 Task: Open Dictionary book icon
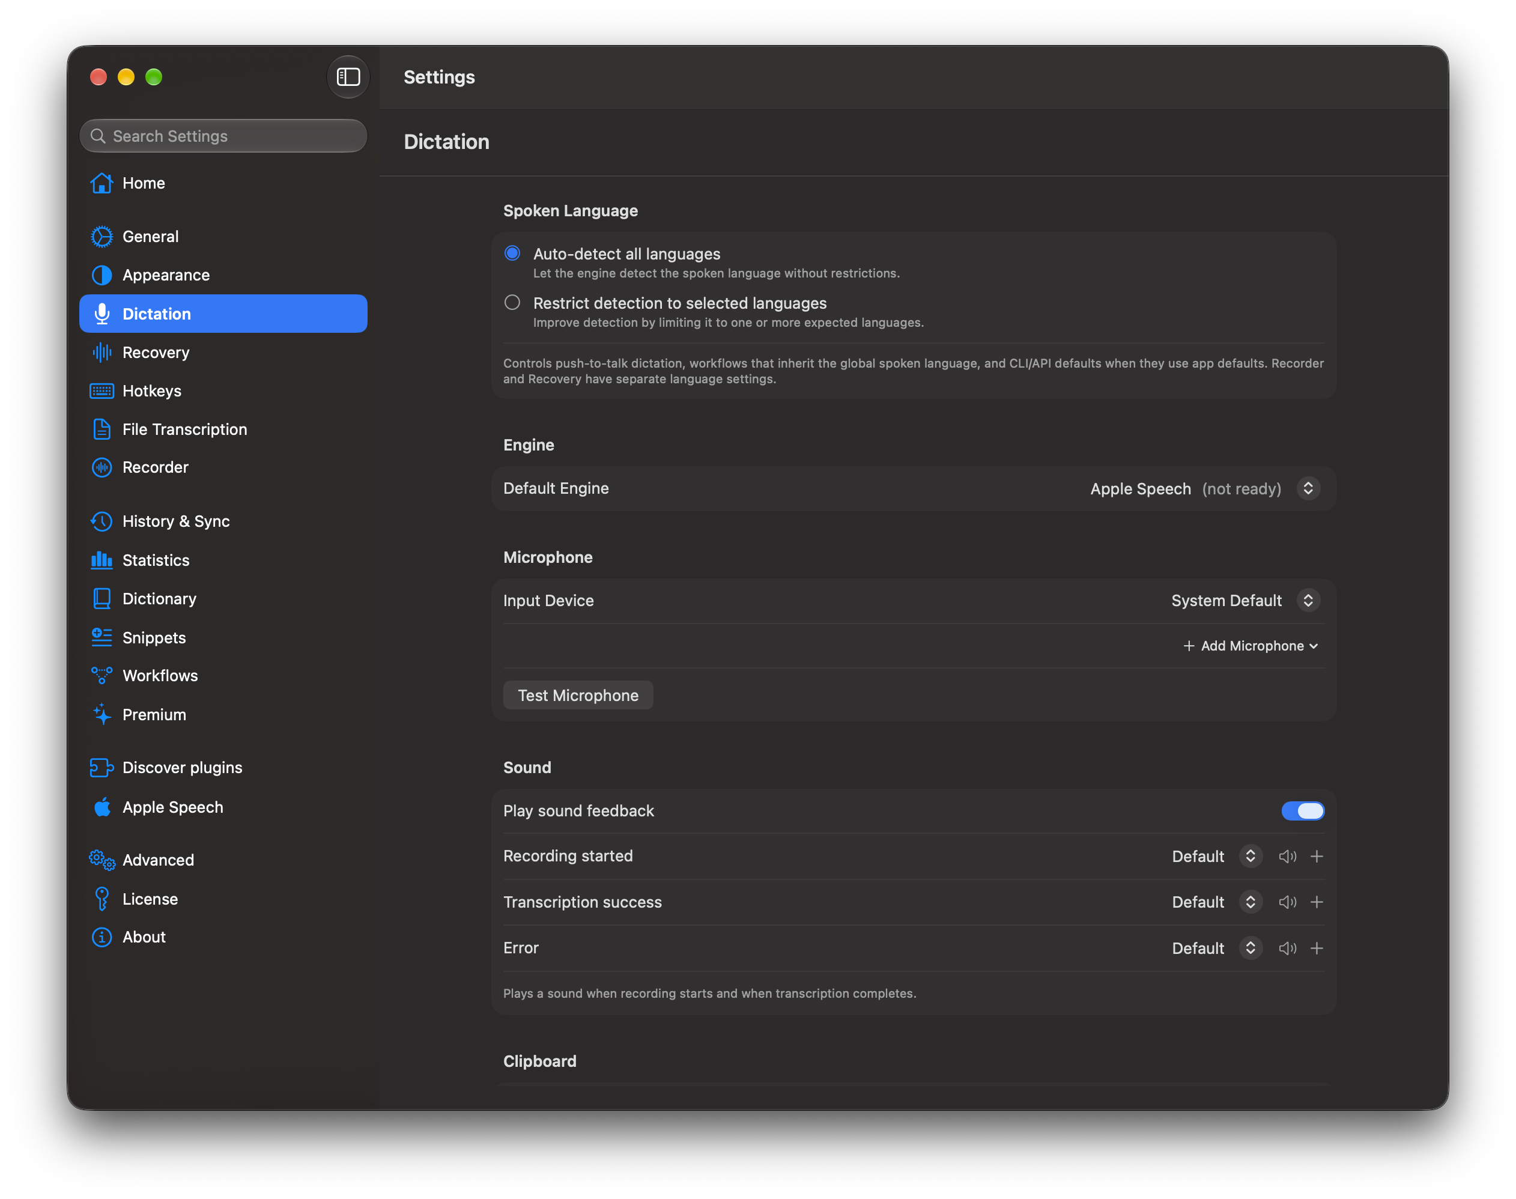point(102,599)
